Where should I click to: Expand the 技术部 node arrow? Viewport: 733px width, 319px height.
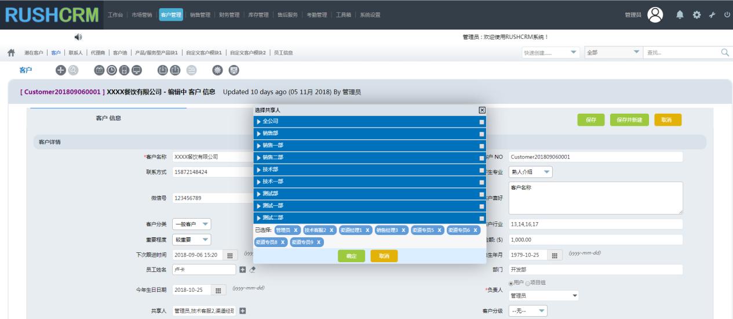pos(258,169)
